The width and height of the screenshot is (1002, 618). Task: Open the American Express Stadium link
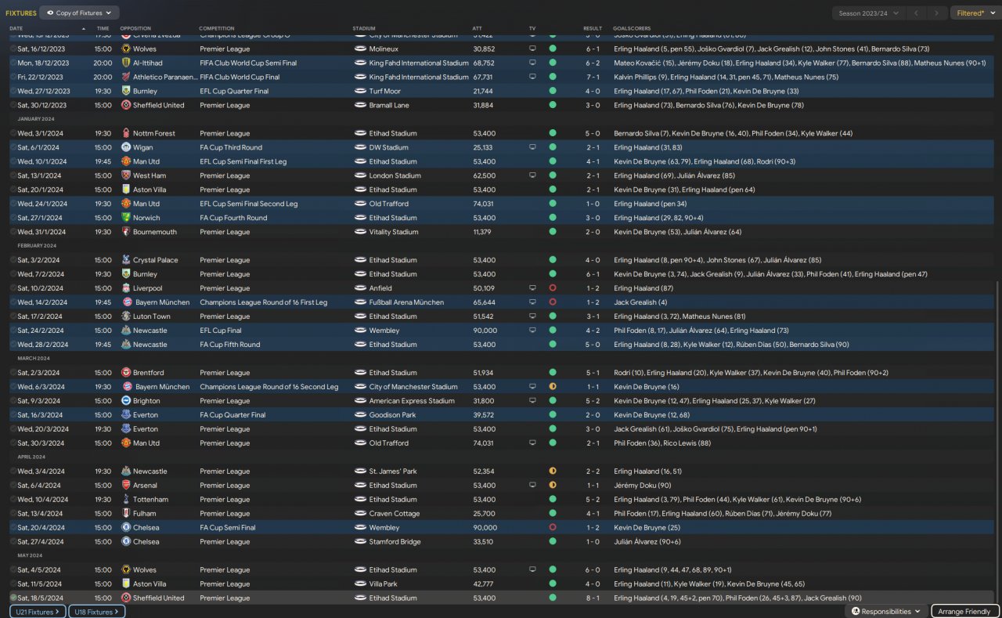tap(412, 401)
